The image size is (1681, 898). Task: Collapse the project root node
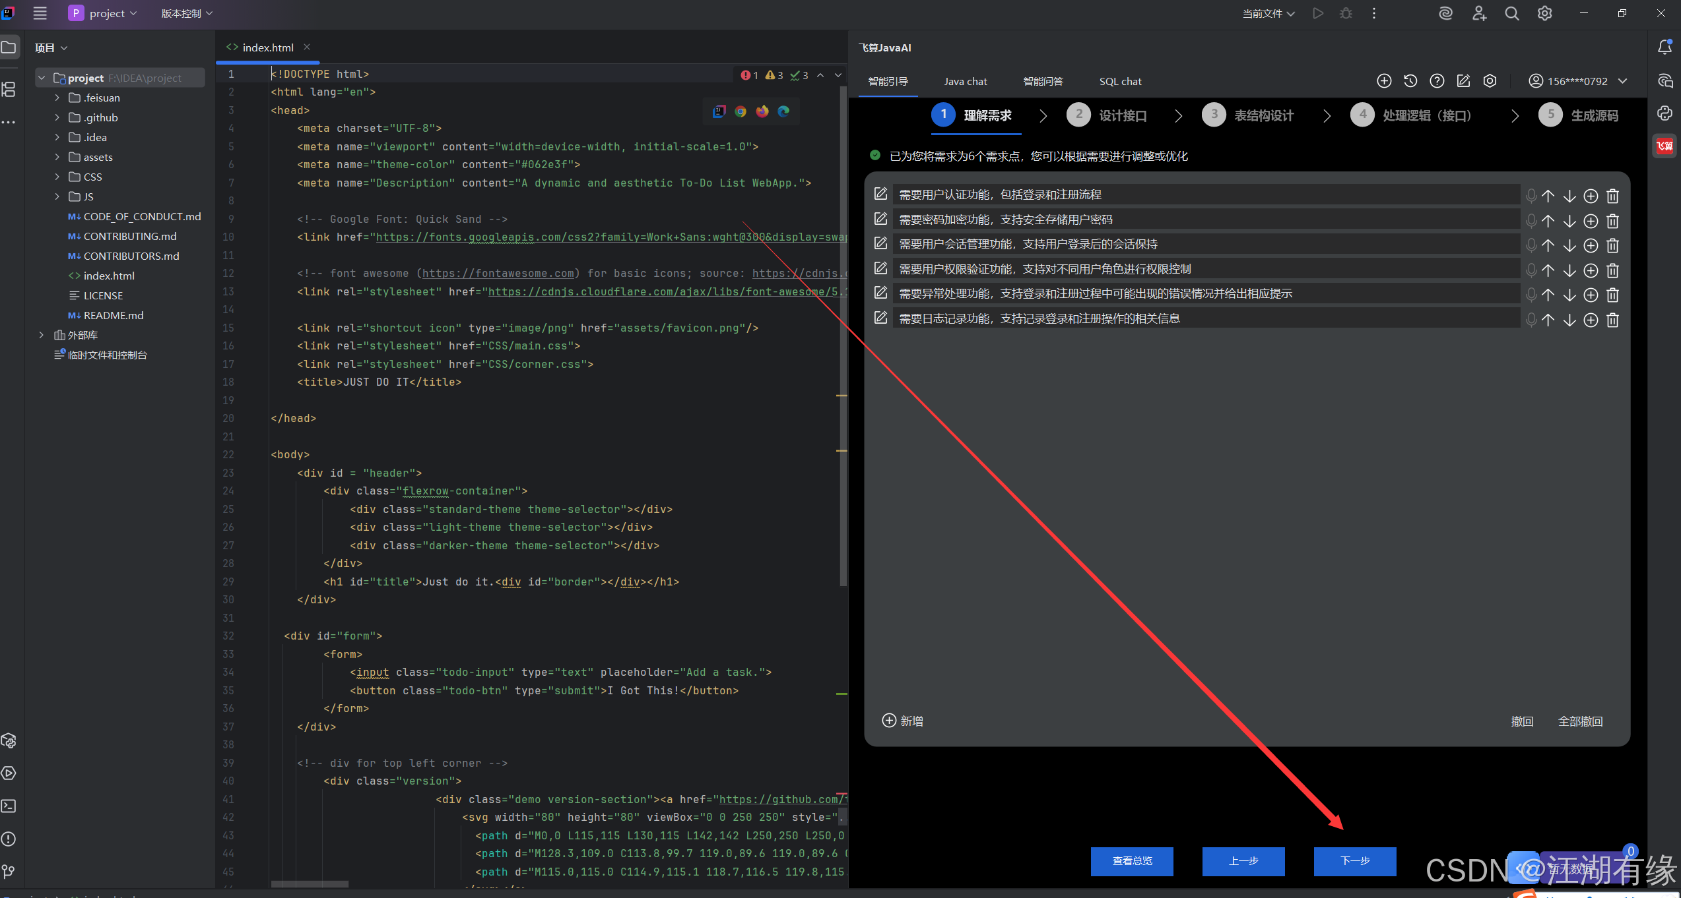(x=42, y=78)
